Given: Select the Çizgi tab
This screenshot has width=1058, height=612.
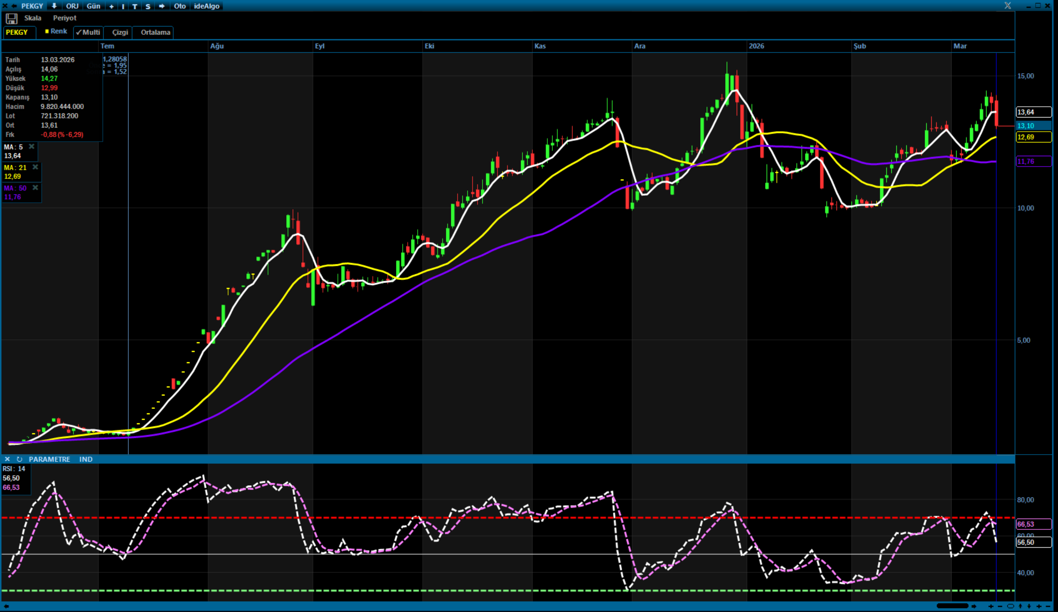Looking at the screenshot, I should (120, 32).
